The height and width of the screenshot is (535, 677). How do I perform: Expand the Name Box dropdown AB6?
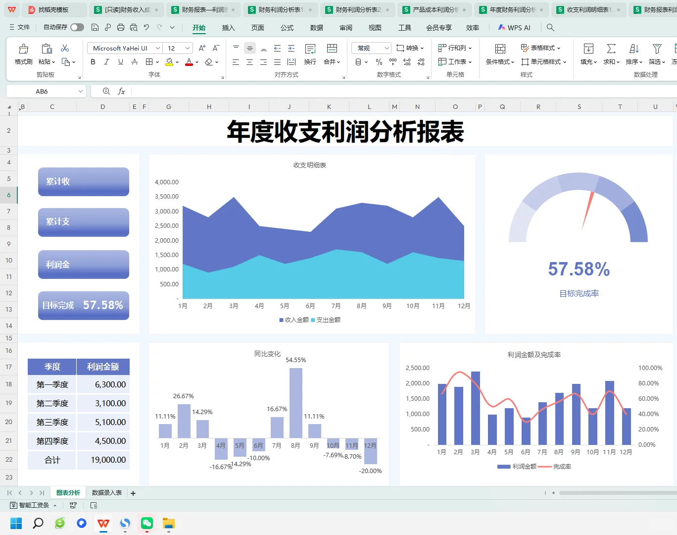[x=80, y=91]
